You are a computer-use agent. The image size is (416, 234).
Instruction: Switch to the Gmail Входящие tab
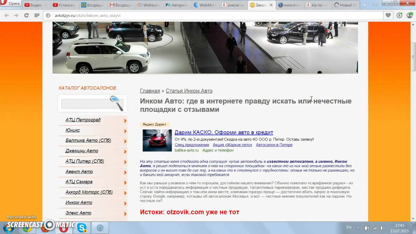point(120,5)
